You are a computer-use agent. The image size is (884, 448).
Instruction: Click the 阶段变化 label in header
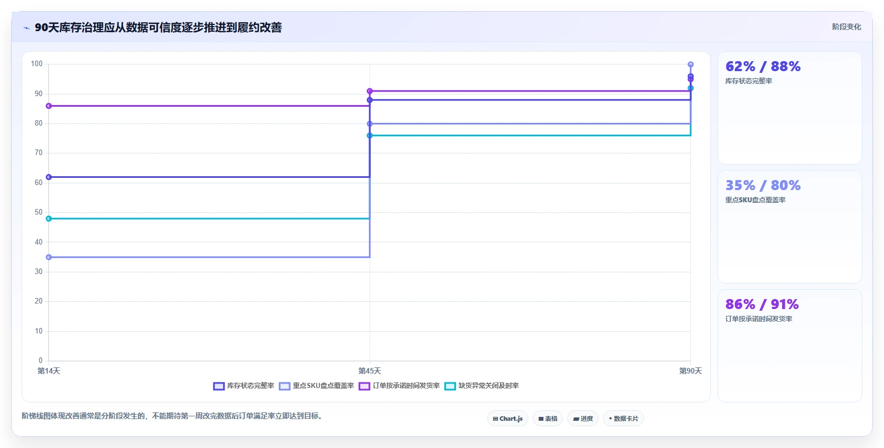click(846, 27)
